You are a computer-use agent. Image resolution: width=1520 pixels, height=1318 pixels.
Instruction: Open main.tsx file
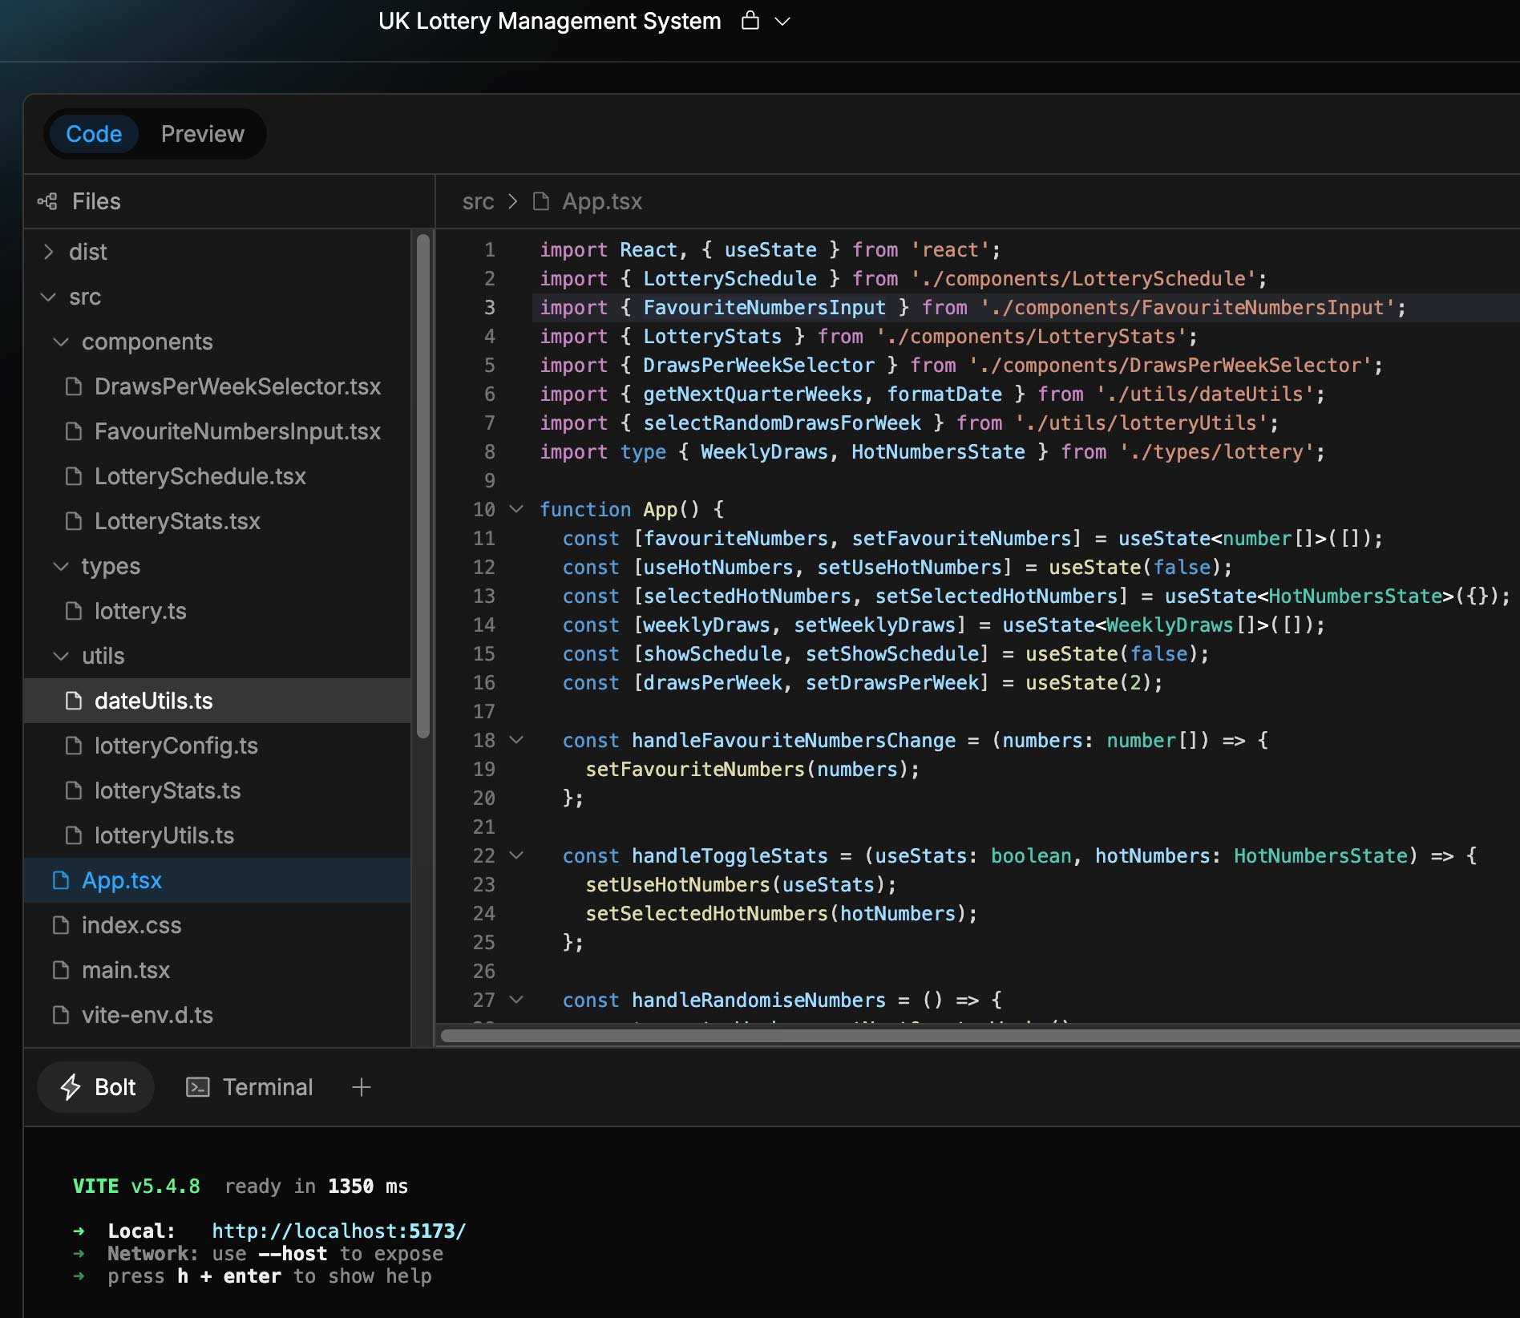pyautogui.click(x=217, y=970)
